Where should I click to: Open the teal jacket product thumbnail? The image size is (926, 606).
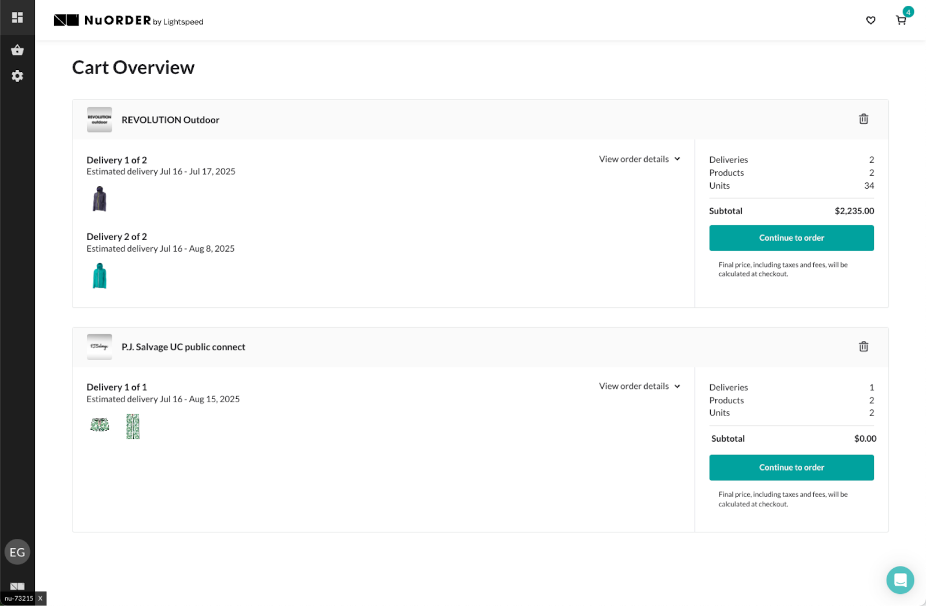coord(99,276)
